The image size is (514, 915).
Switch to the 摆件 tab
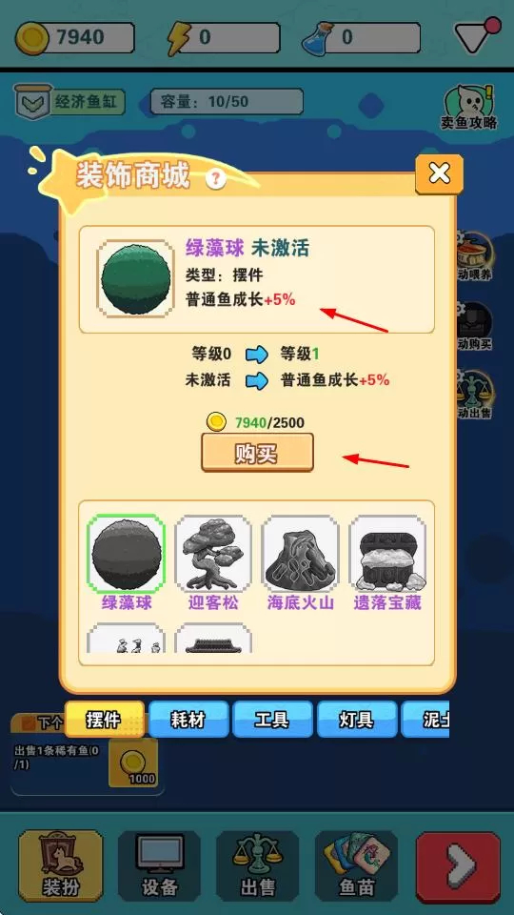tap(105, 720)
